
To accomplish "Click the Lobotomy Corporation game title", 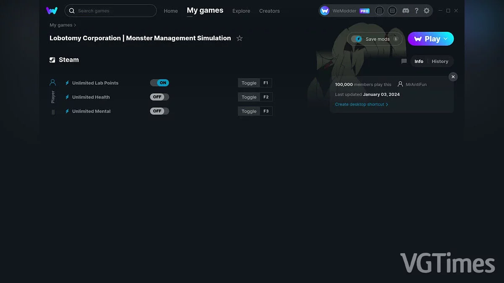I will [140, 38].
